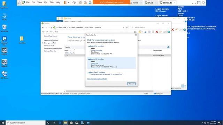Click the checkmark properties icon in the Conflicts toolbar
The width and height of the screenshot is (223, 125).
(160, 32)
